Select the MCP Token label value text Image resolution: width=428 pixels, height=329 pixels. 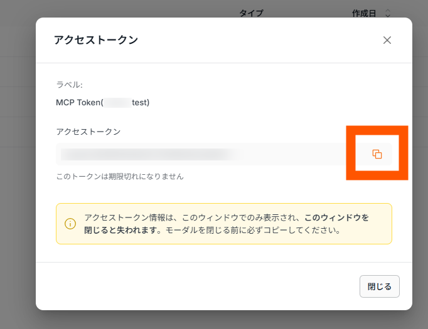[x=103, y=103]
